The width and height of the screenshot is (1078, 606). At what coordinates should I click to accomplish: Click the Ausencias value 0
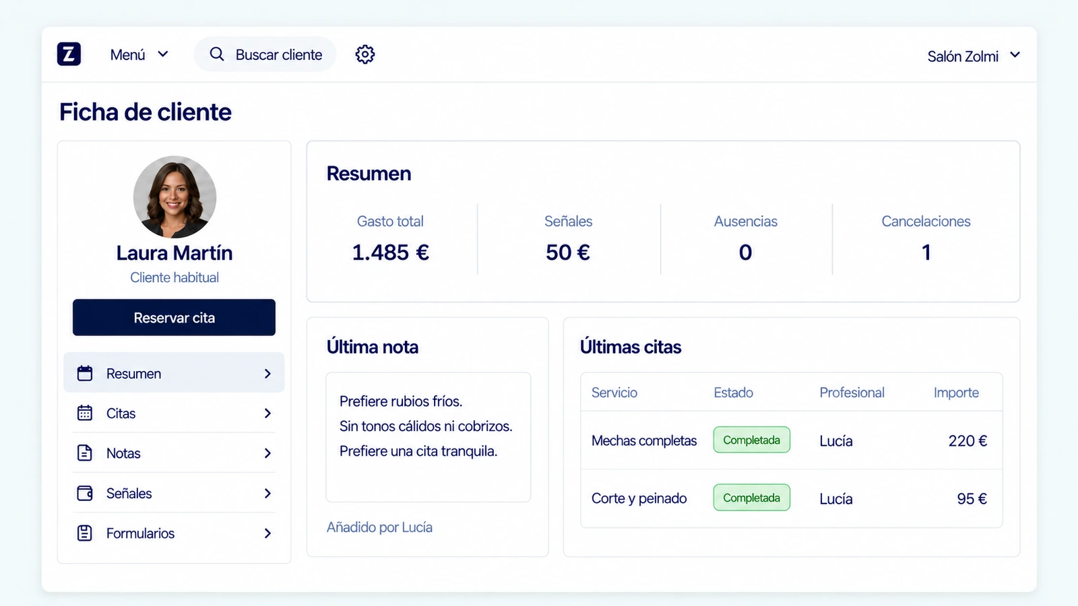click(745, 252)
